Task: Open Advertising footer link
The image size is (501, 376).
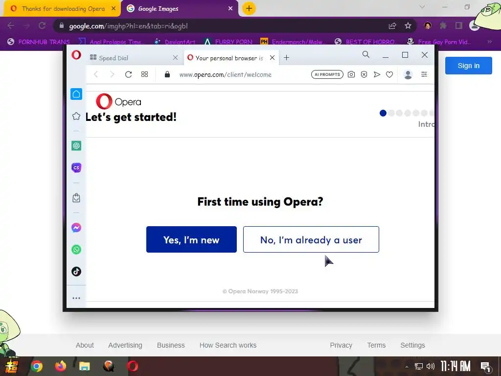Action: (125, 345)
